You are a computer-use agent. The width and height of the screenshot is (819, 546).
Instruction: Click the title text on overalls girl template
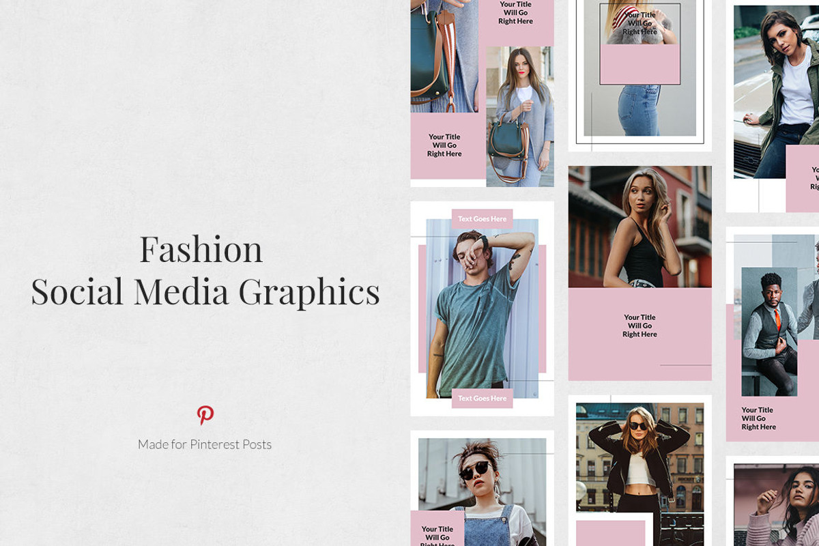click(437, 536)
